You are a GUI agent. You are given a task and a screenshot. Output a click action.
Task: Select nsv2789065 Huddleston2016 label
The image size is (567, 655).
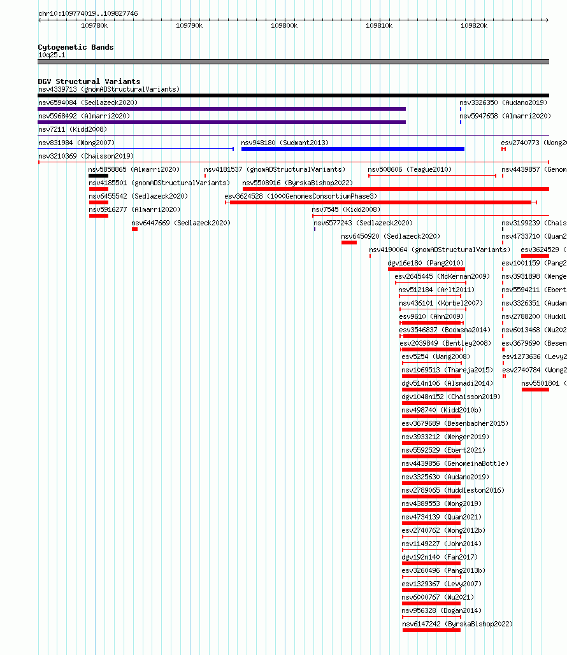click(x=453, y=490)
